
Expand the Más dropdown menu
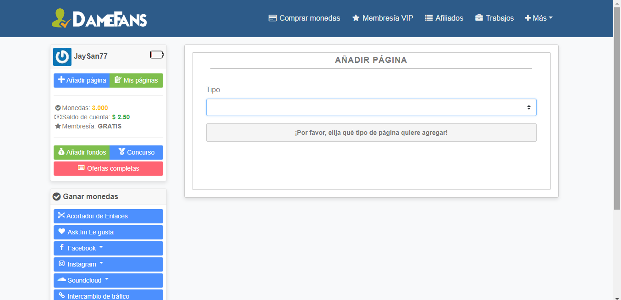[x=539, y=18]
